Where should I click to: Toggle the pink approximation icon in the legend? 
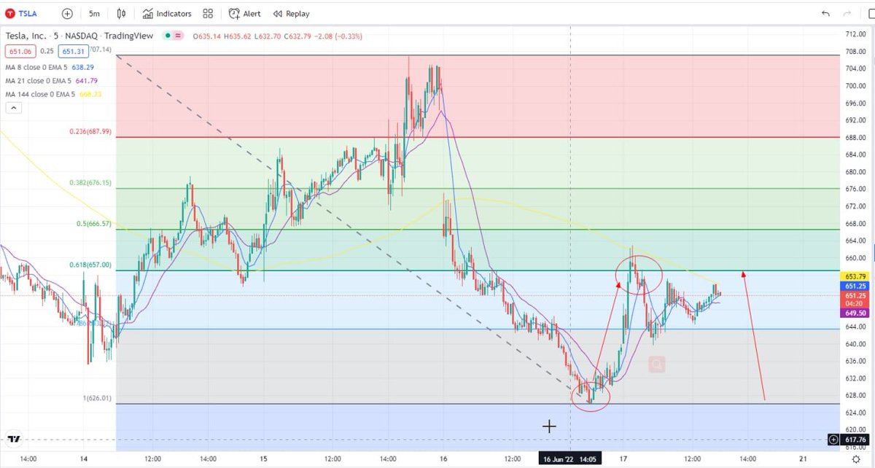coord(177,35)
